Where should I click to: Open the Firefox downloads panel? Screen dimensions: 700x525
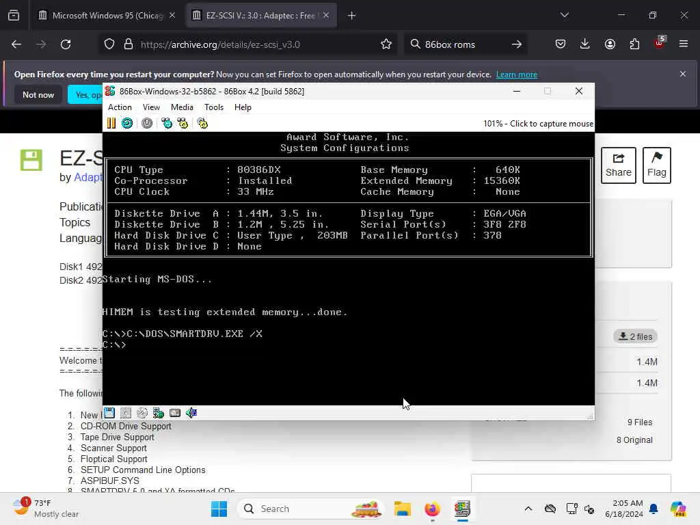[x=585, y=44]
